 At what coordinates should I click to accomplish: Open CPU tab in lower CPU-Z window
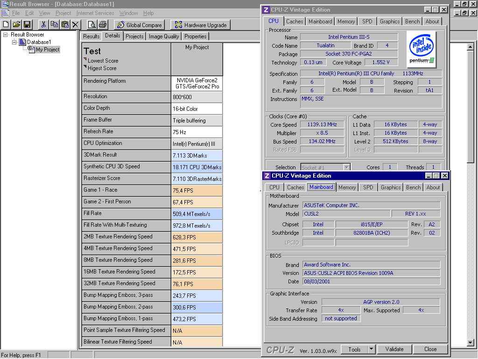tap(274, 187)
